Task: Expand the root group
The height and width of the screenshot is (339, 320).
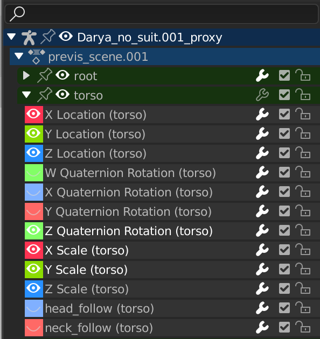Action: pyautogui.click(x=26, y=75)
